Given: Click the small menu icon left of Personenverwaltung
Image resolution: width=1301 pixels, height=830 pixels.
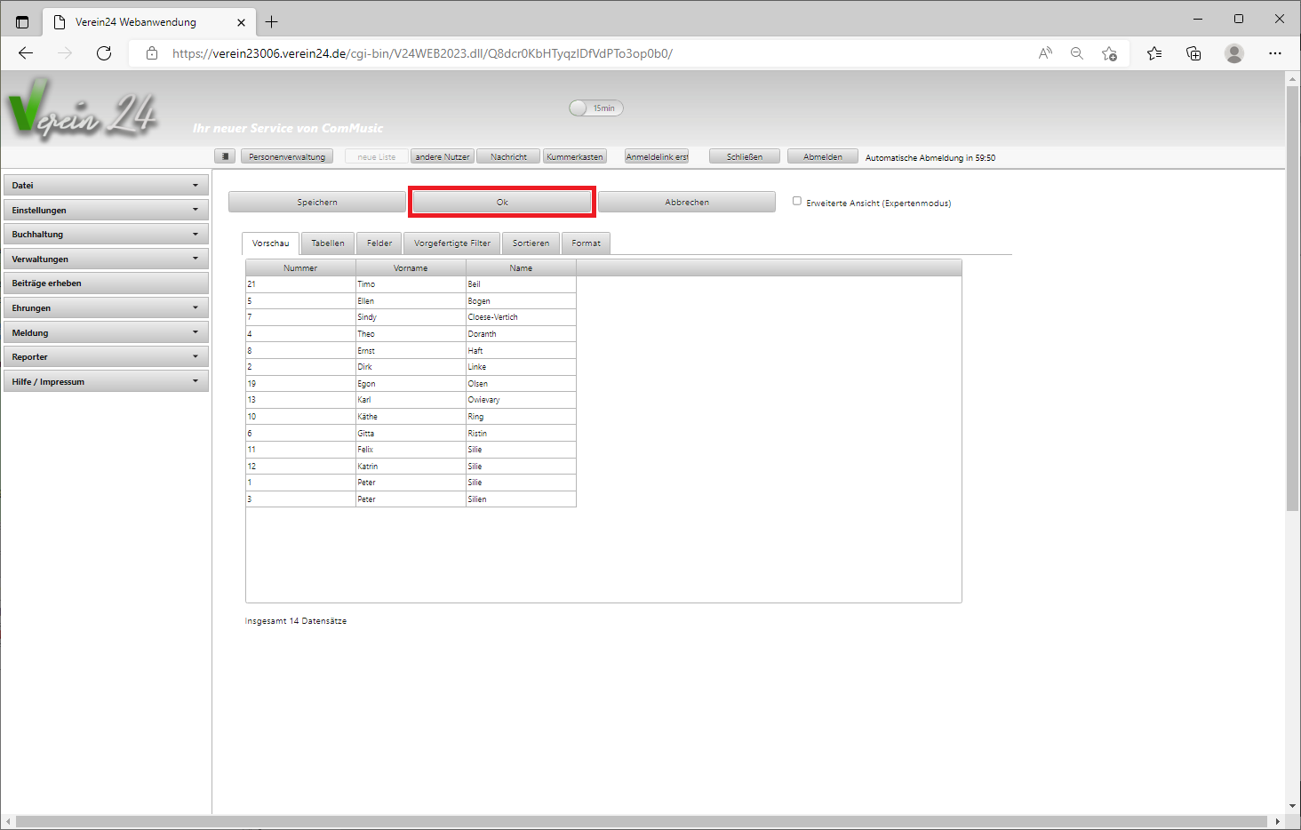Looking at the screenshot, I should (x=225, y=156).
